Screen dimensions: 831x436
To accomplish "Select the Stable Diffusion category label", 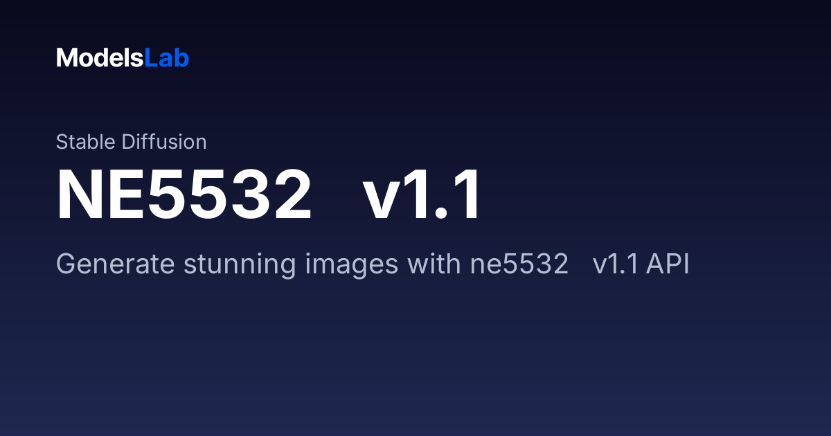I will 132,142.
